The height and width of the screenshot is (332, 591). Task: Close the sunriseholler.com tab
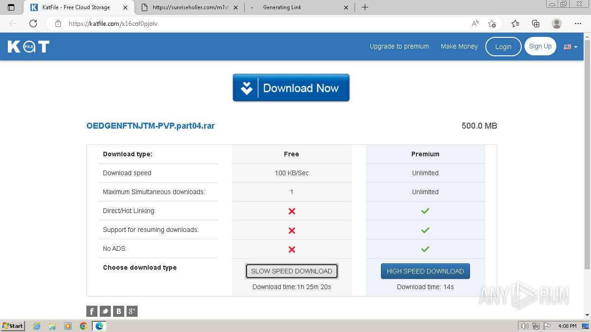[236, 7]
